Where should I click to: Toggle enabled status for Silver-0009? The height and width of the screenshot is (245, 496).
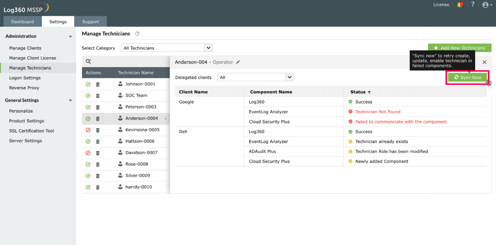(88, 176)
